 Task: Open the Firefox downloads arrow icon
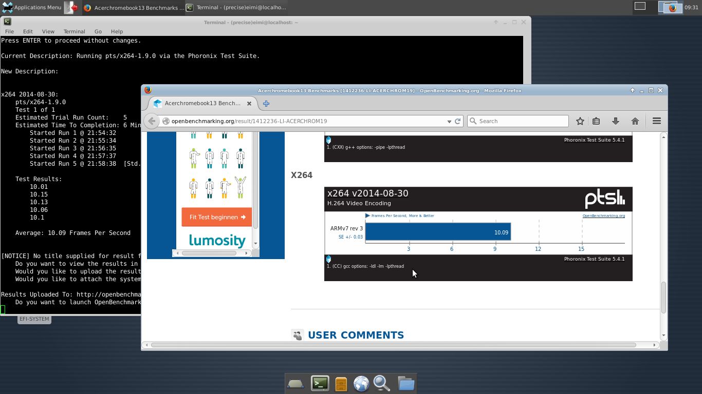point(615,121)
